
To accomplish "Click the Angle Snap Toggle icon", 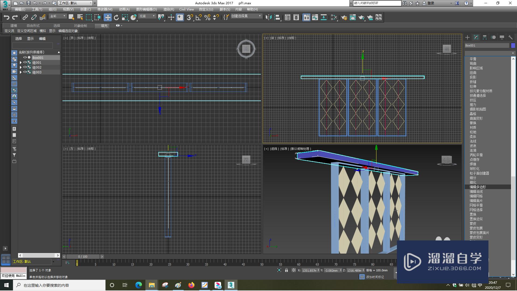I will click(x=199, y=17).
